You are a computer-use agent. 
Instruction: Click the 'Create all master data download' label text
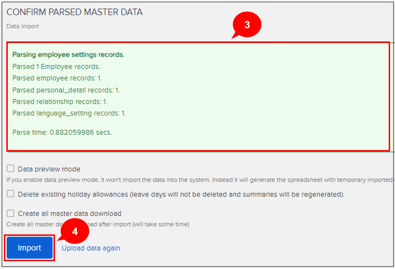tap(70, 213)
